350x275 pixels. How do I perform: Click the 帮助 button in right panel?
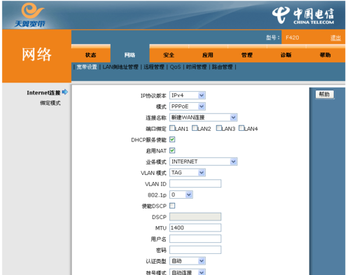(x=325, y=94)
